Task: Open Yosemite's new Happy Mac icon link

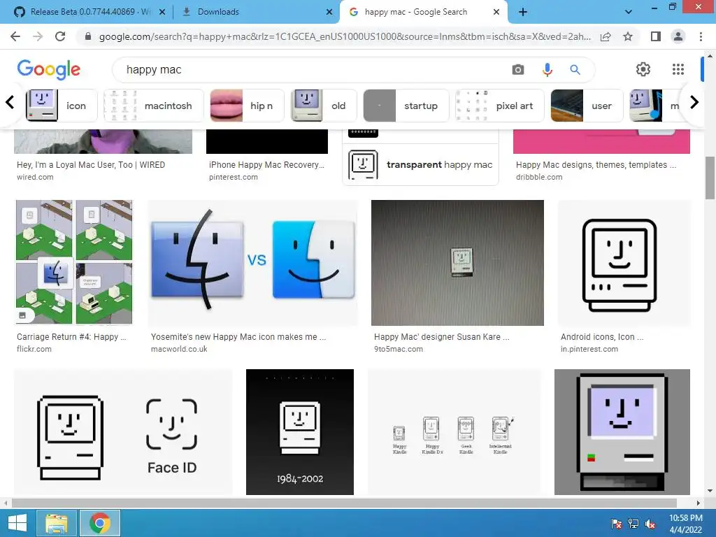Action: coord(238,336)
